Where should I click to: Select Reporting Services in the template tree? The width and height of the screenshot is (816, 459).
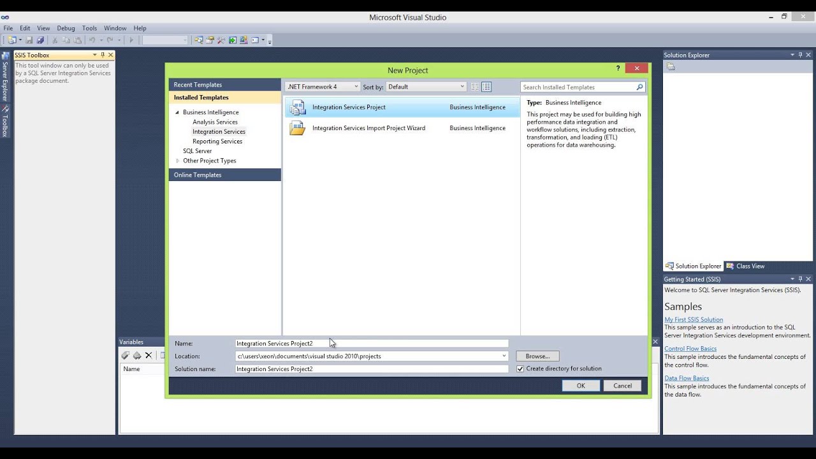click(x=217, y=141)
